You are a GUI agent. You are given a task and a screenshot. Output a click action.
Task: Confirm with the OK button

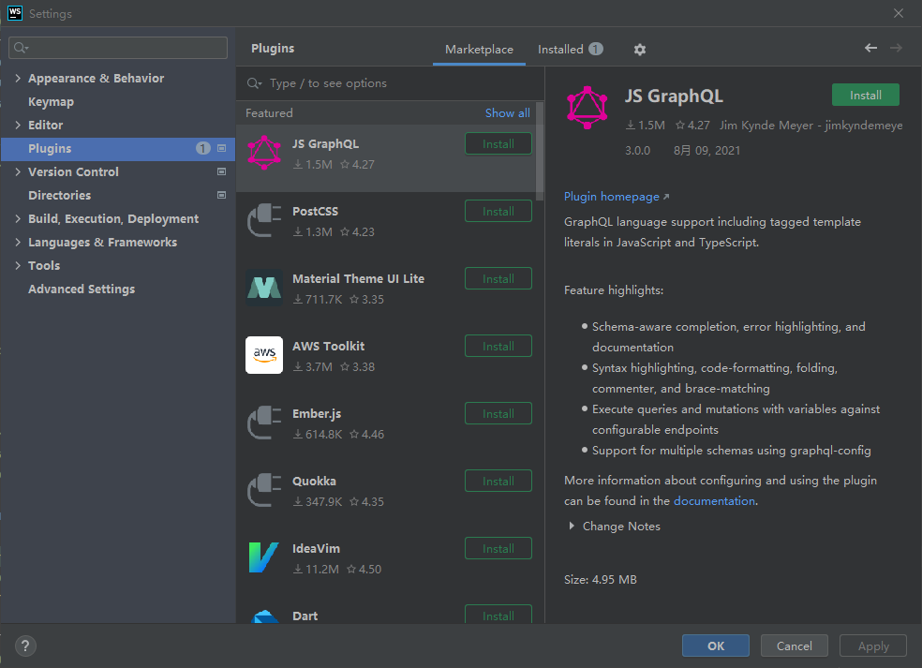[716, 646]
